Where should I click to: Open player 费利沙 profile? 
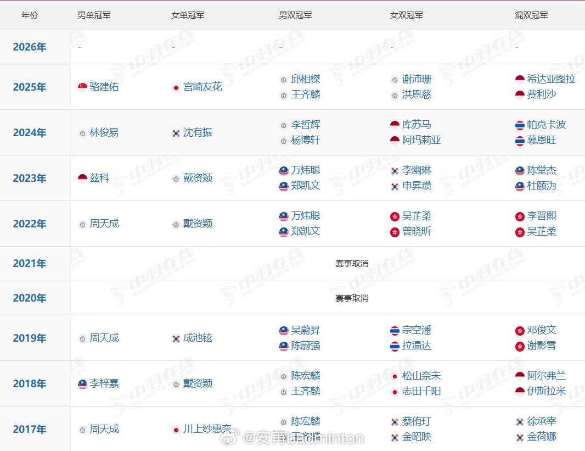point(541,94)
